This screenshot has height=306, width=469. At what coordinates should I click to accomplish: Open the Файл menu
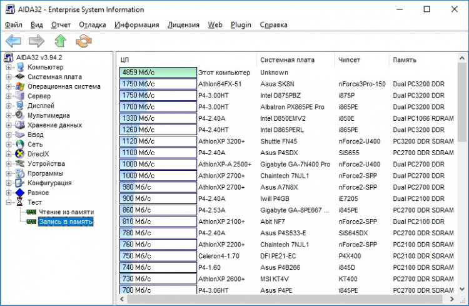tap(14, 25)
